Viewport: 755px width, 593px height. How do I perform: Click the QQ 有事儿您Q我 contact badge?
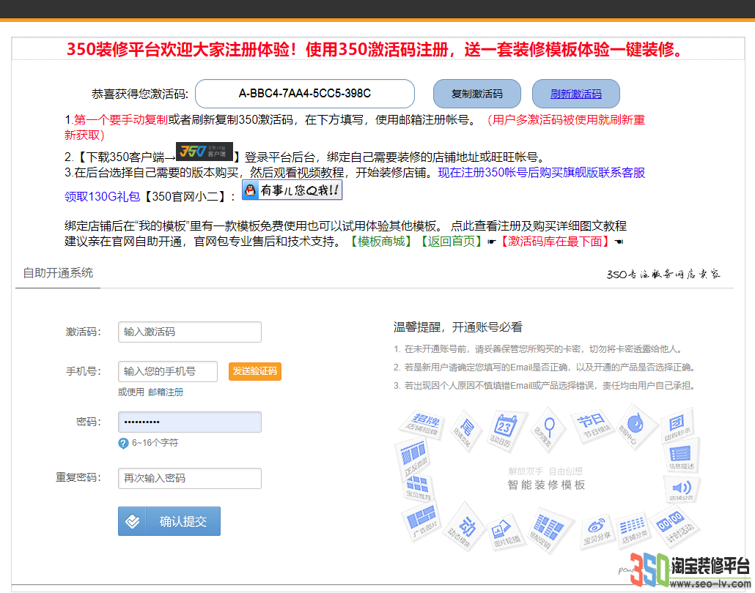click(292, 190)
